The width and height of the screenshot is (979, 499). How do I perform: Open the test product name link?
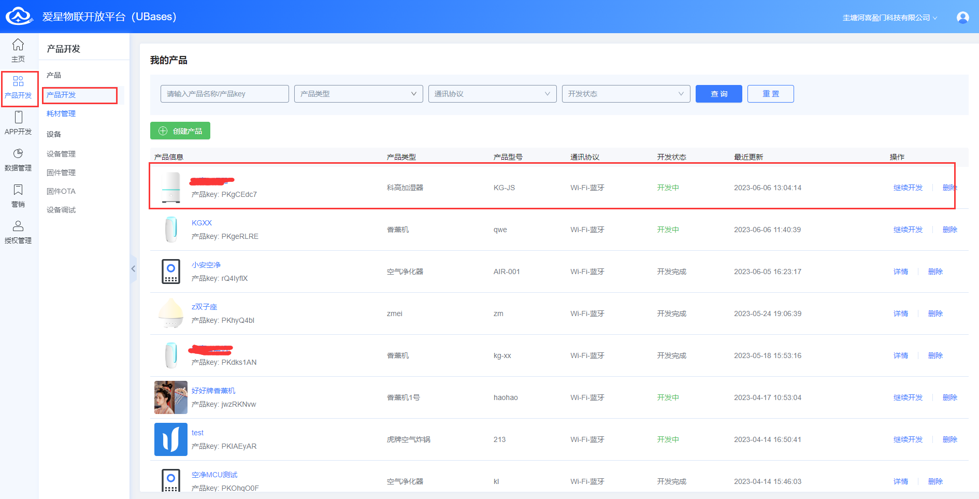pyautogui.click(x=197, y=433)
